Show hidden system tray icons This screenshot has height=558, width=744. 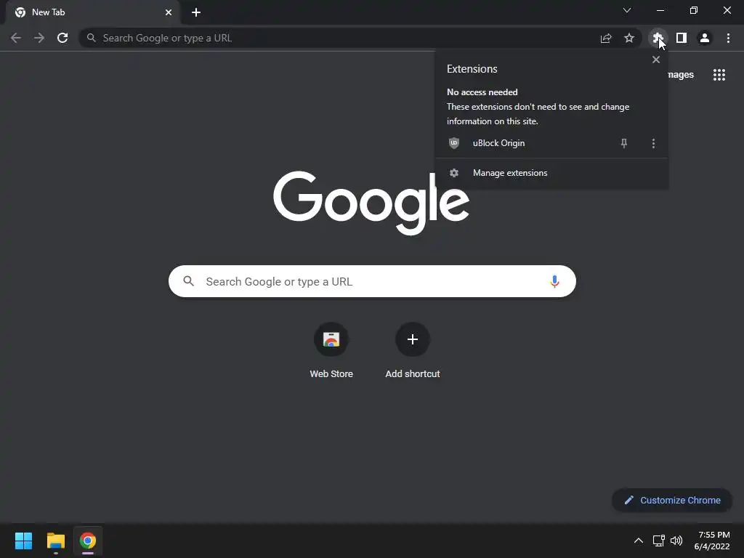639,541
